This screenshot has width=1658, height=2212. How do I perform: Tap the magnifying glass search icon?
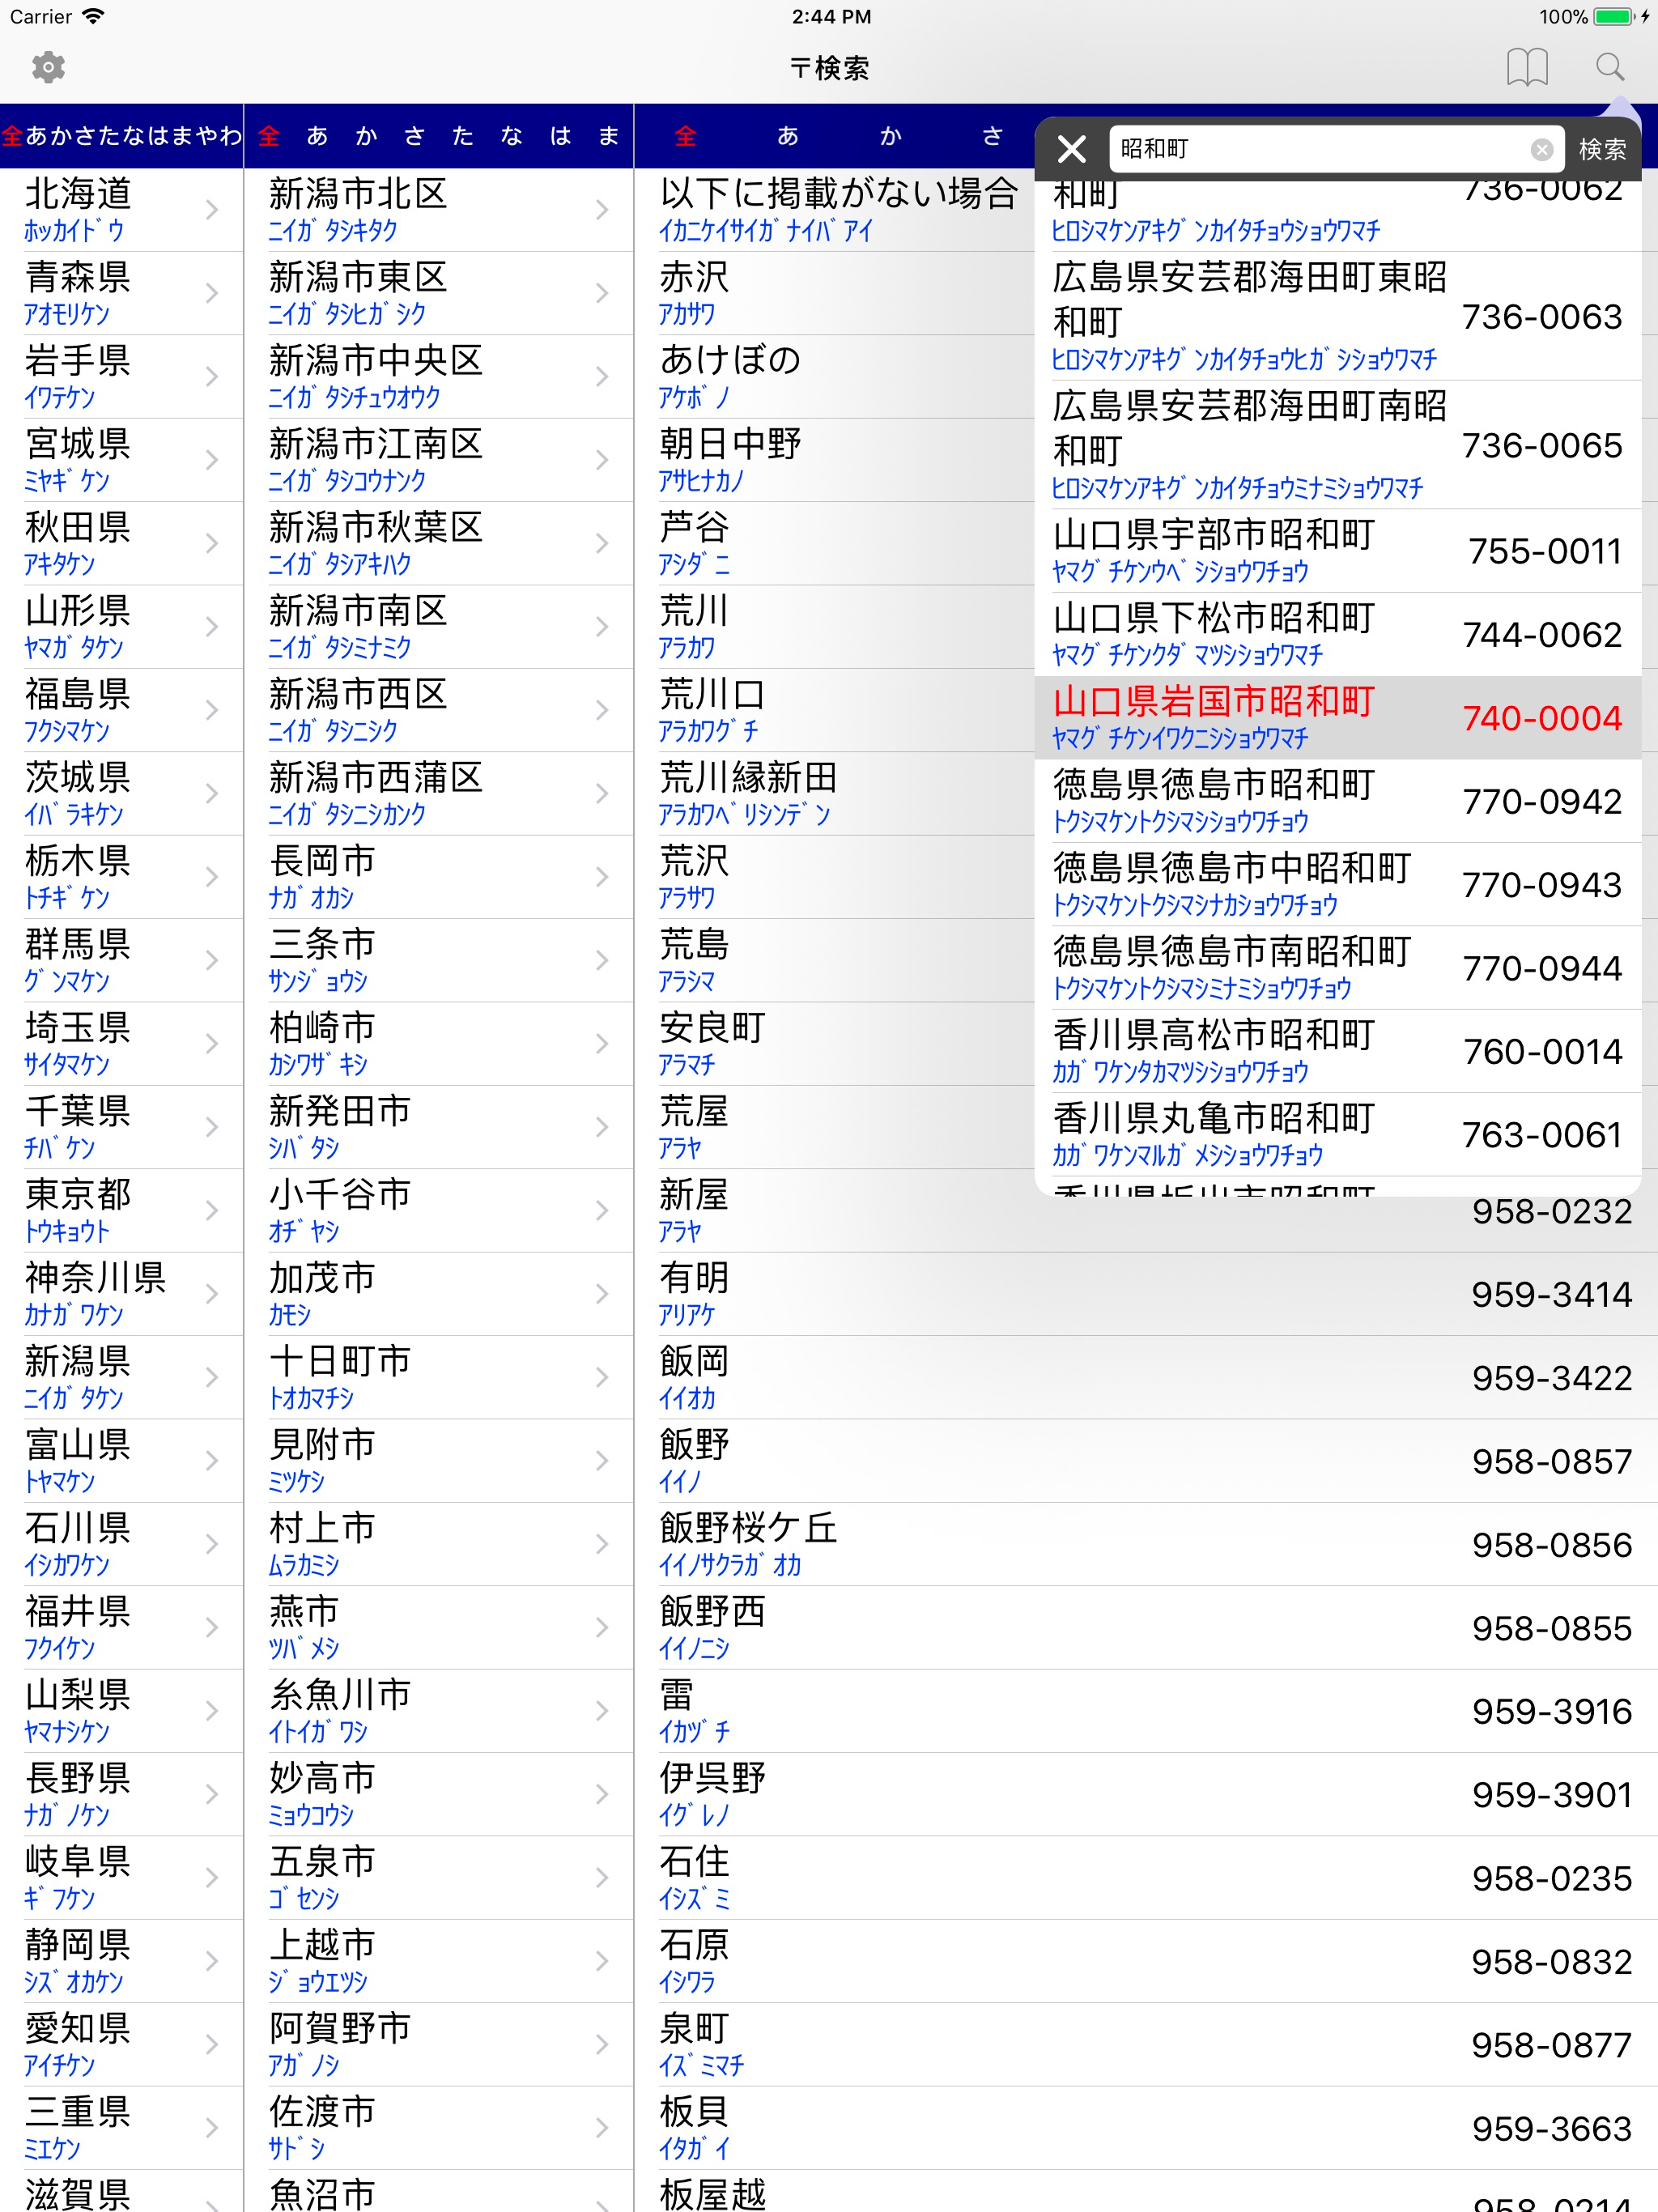pyautogui.click(x=1610, y=67)
